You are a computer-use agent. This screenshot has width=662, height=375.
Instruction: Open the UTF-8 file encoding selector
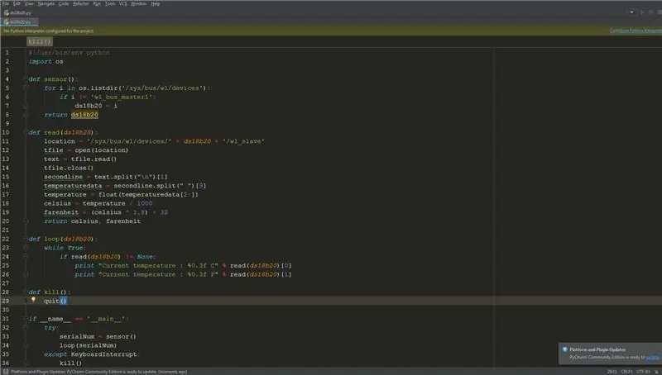pyautogui.click(x=643, y=372)
